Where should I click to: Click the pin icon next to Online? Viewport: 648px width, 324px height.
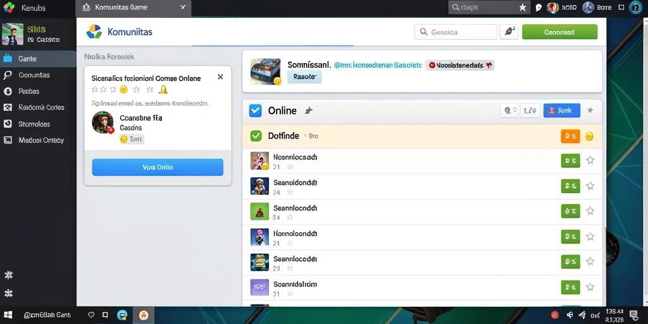click(x=308, y=110)
